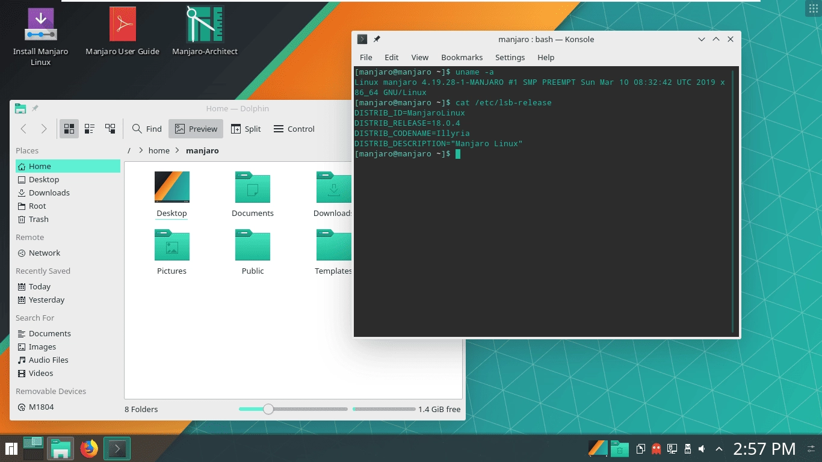Click the Konsole vertical scrollbar
The width and height of the screenshot is (822, 462).
click(x=732, y=202)
